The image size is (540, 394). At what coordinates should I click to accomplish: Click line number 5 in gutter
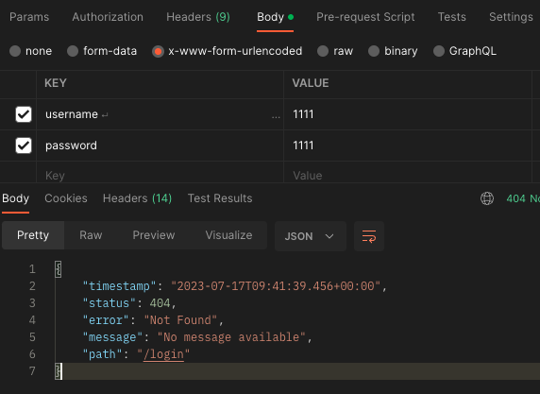(32, 337)
